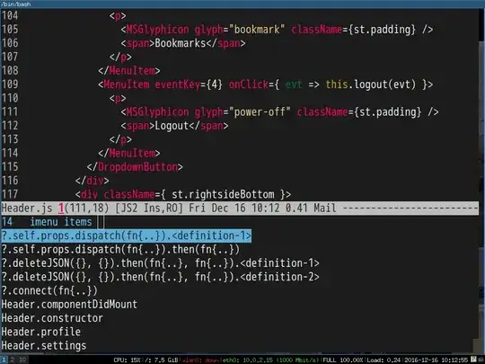
Task: Select the highlighted ?.self.props.dispatch definition-1 candidate
Action: pos(127,235)
